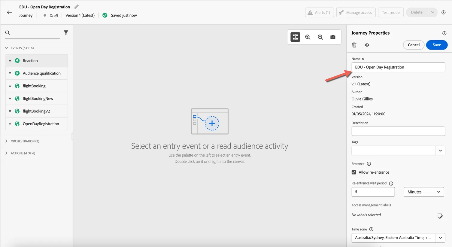
Task: Go back using the left arrow
Action: click(10, 12)
